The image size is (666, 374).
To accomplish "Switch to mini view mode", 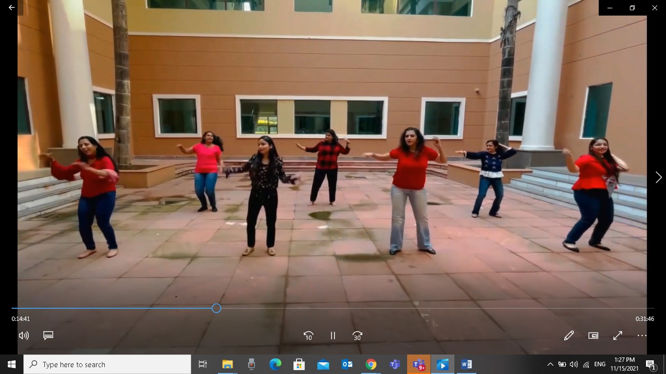I will (593, 336).
